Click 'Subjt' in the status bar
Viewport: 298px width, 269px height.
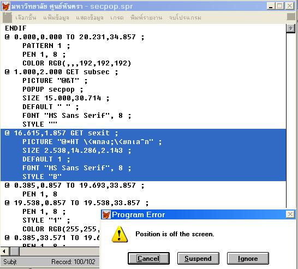pos(10,262)
